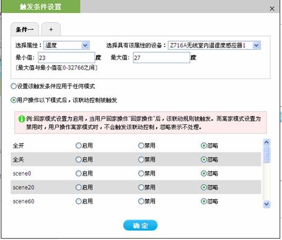
Task: Set scene20 to 忽略
Action: tap(204, 187)
